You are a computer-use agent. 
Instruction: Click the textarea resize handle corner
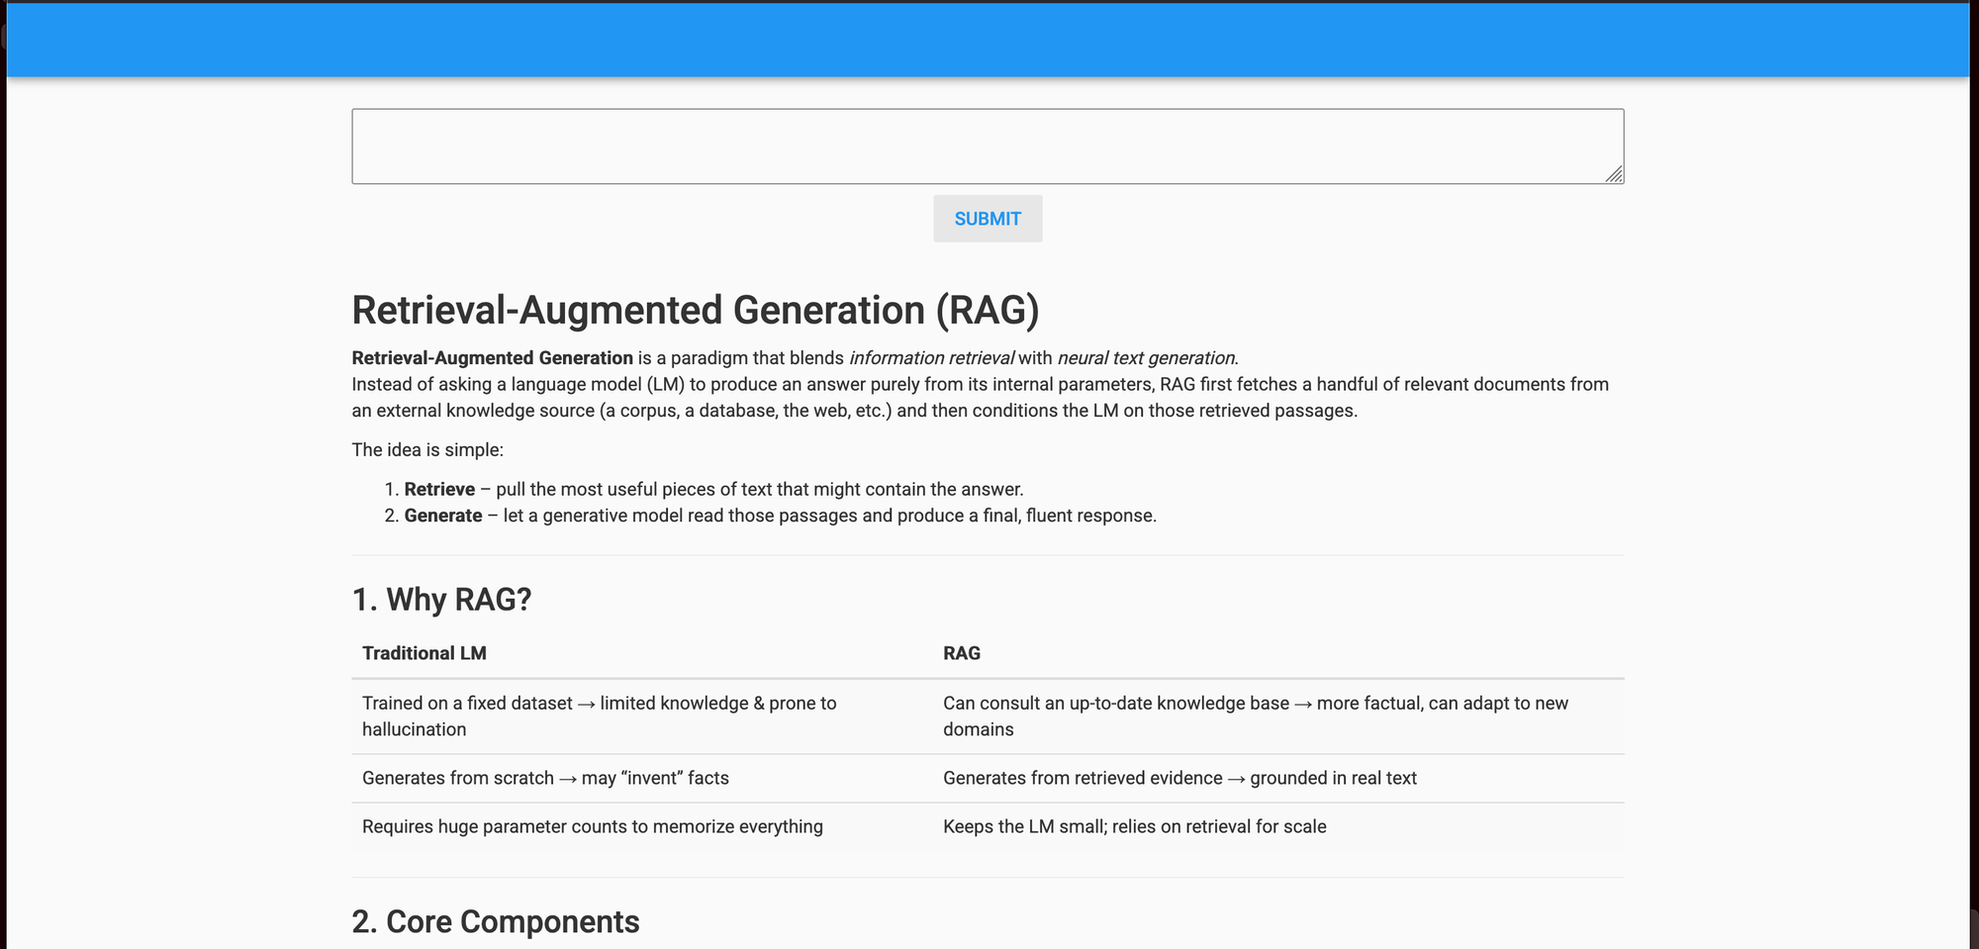pos(1614,175)
